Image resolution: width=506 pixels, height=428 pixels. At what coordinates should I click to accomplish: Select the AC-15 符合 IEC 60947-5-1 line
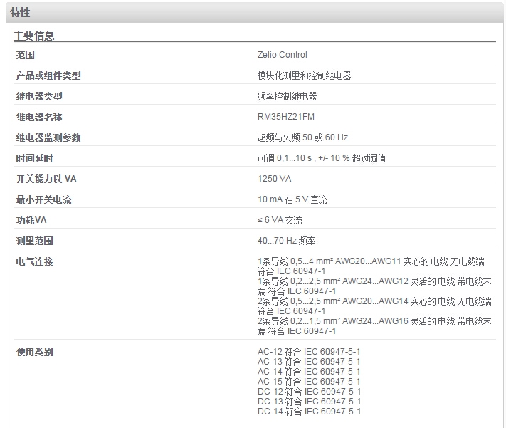click(309, 382)
